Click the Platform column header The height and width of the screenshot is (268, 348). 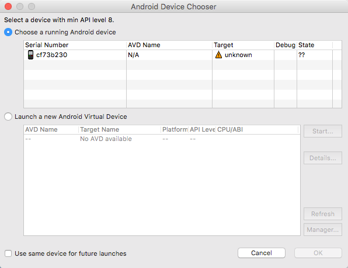point(175,129)
